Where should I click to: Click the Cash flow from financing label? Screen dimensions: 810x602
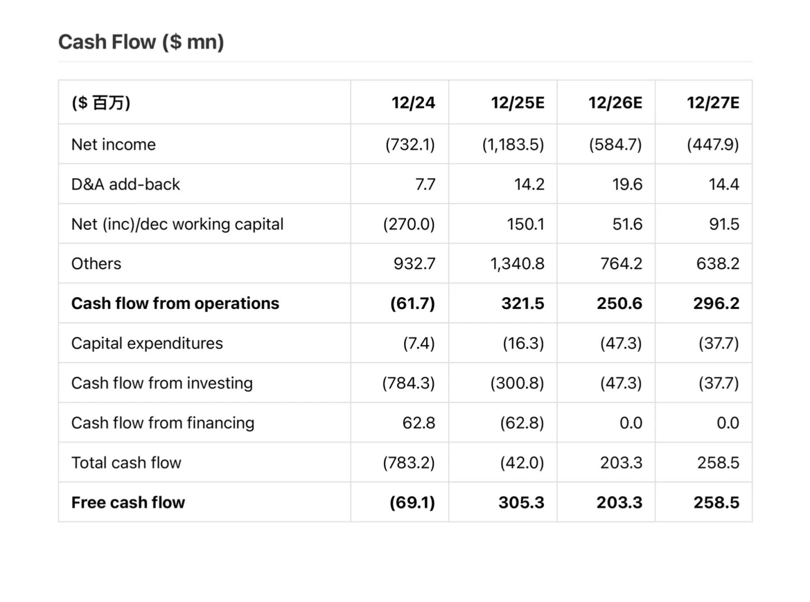[x=162, y=423]
